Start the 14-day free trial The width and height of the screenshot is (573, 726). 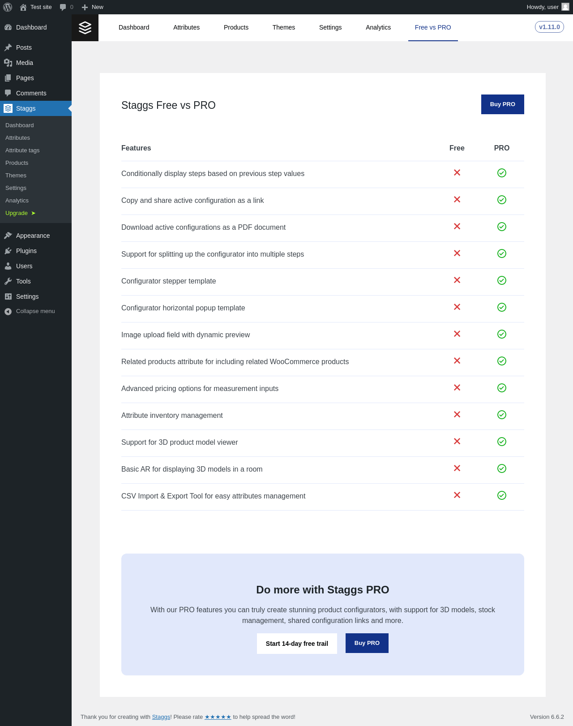tap(297, 644)
